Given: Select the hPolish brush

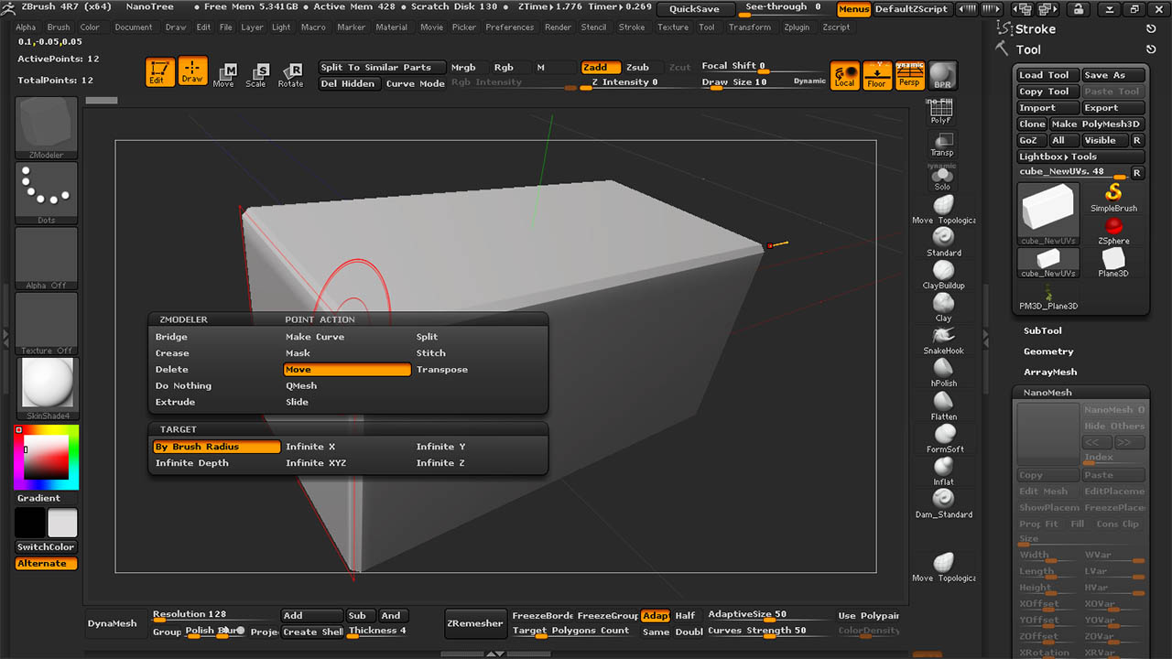Looking at the screenshot, I should click(943, 373).
